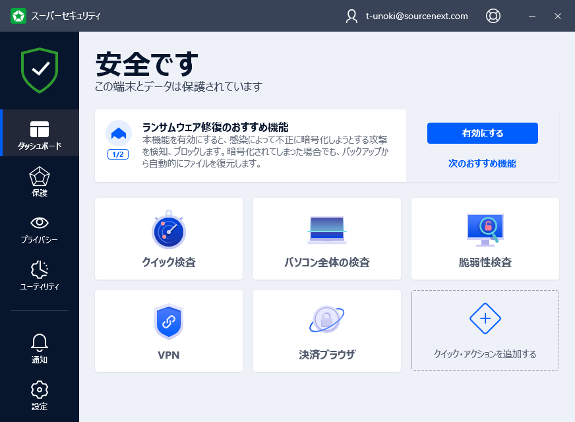Minimize the スーパーセキュリティ window
The width and height of the screenshot is (575, 422).
(532, 16)
